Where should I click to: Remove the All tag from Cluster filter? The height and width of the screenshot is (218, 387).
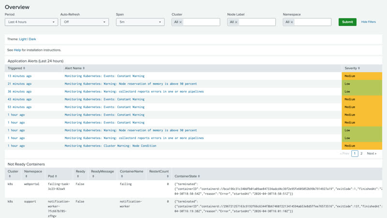(x=180, y=22)
